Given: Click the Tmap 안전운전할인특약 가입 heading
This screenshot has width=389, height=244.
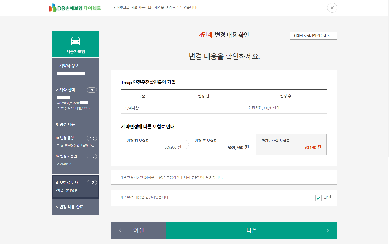Looking at the screenshot, I should pos(148,82).
